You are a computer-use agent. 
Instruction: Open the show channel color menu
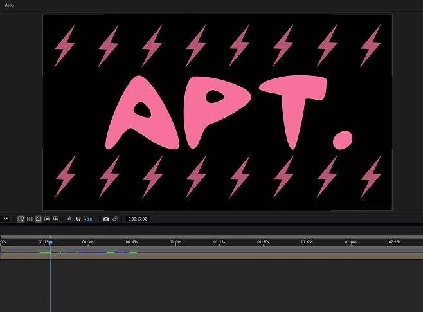(x=69, y=219)
